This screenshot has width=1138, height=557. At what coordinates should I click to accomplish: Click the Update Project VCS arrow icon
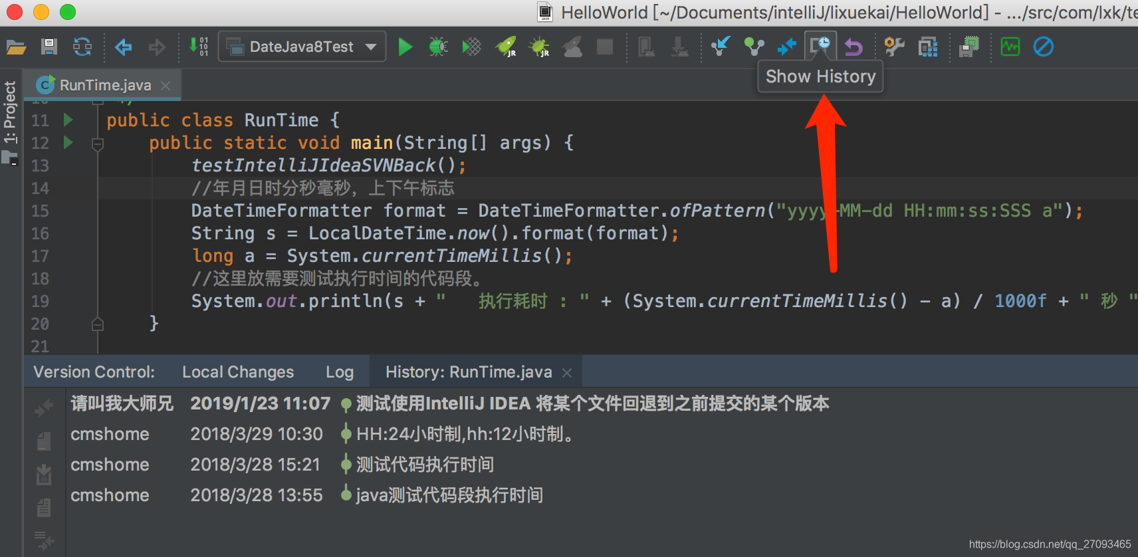721,47
